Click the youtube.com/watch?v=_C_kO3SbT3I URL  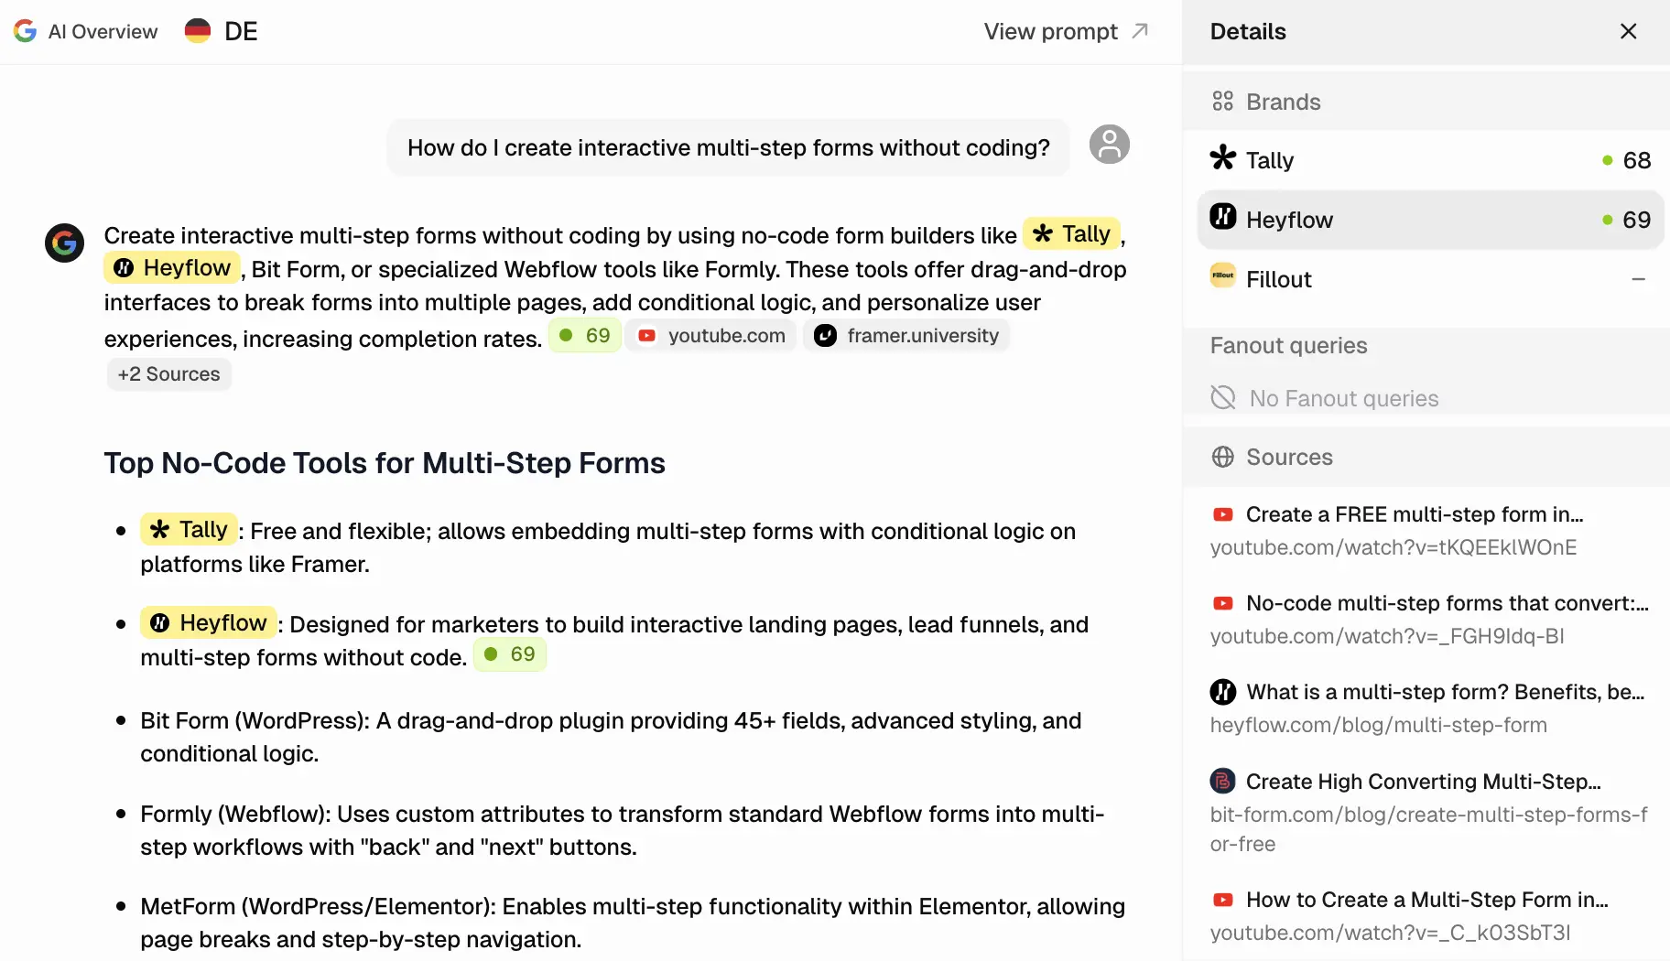coord(1390,933)
